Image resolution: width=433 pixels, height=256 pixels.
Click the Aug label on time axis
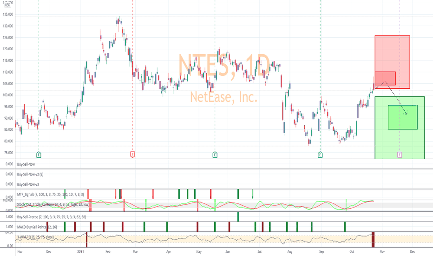[x=290, y=251]
